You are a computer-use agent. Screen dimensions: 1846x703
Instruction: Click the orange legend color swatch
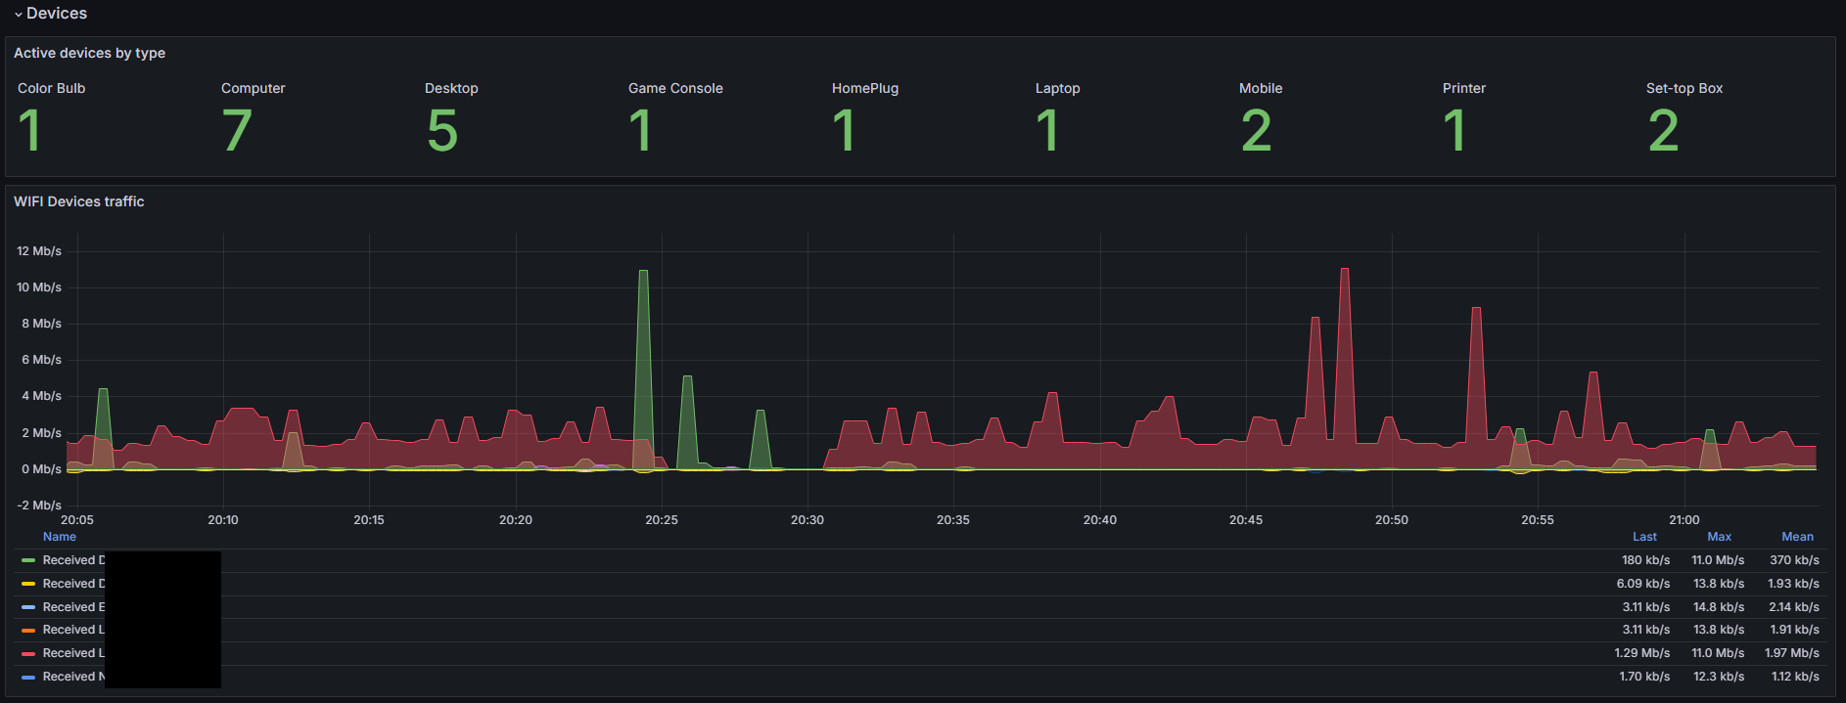(x=28, y=630)
